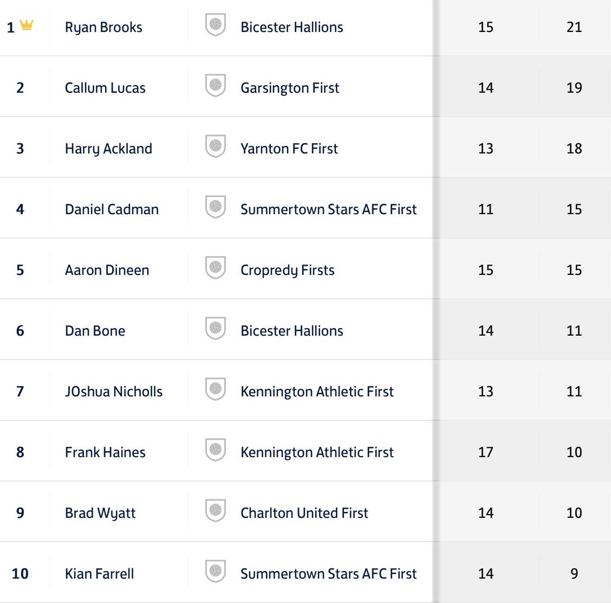The width and height of the screenshot is (611, 603).
Task: Click badge icon in JOshua Nicholls row
Action: click(x=216, y=390)
